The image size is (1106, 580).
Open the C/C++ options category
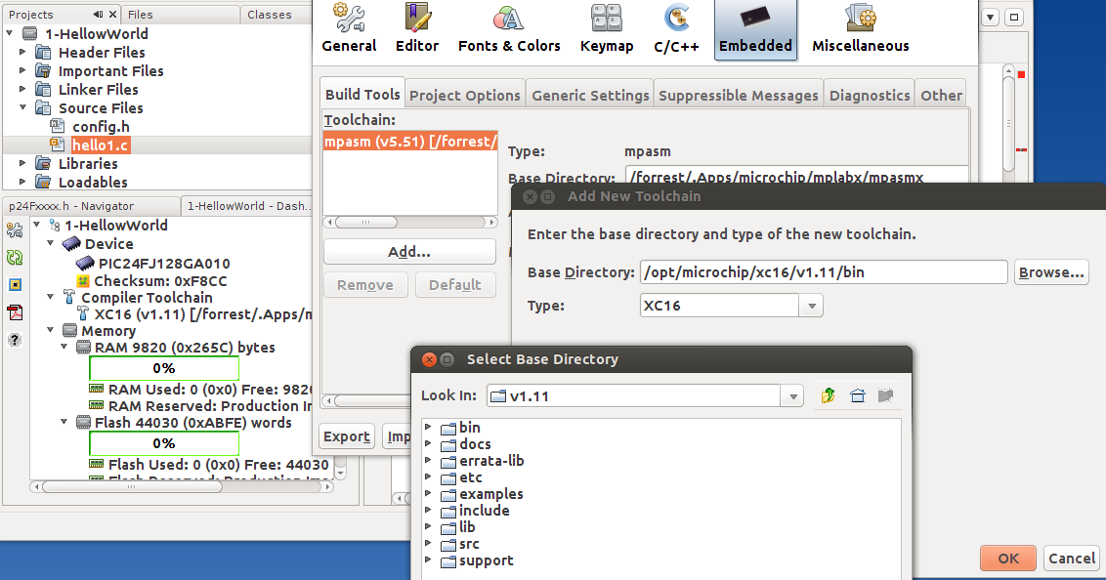tap(676, 29)
